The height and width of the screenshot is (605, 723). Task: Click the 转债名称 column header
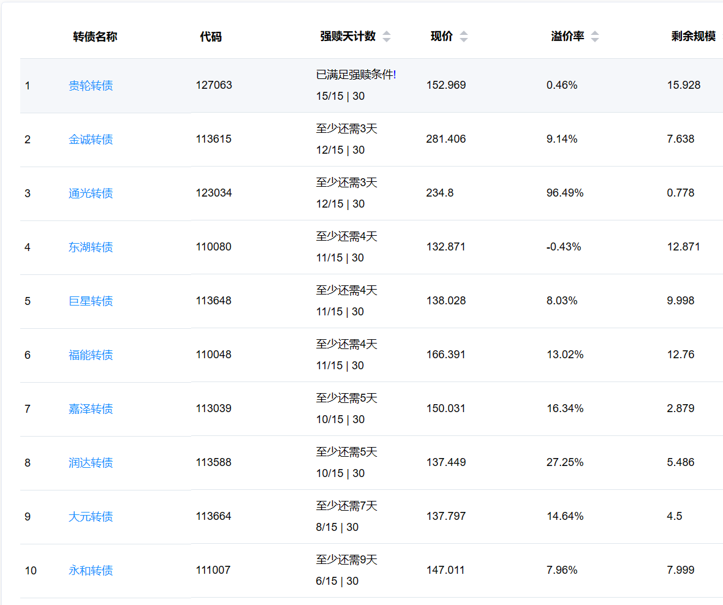pyautogui.click(x=95, y=37)
